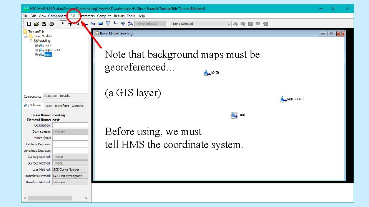
Task: Collapse the Basin Models tree folder
Action: point(25,36)
